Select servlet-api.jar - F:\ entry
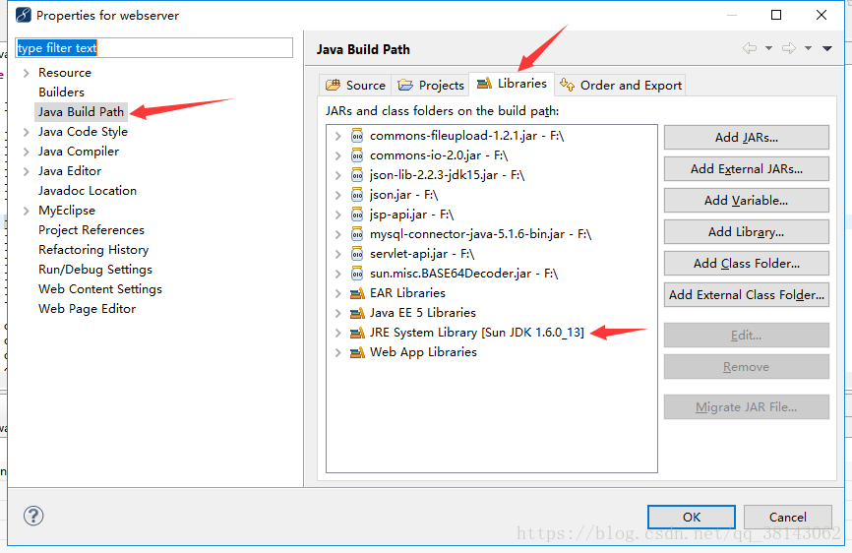The image size is (852, 553). click(x=422, y=254)
